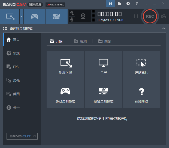Choose the 全屏 fullscreen recording tile

pyautogui.click(x=104, y=65)
